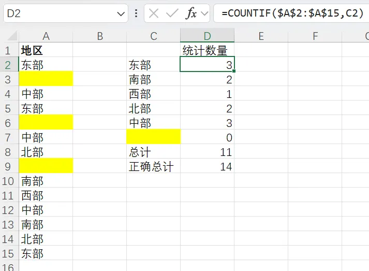Image resolution: width=369 pixels, height=271 pixels.
Task: Click cell D5 next to 北部
Action: tap(208, 109)
